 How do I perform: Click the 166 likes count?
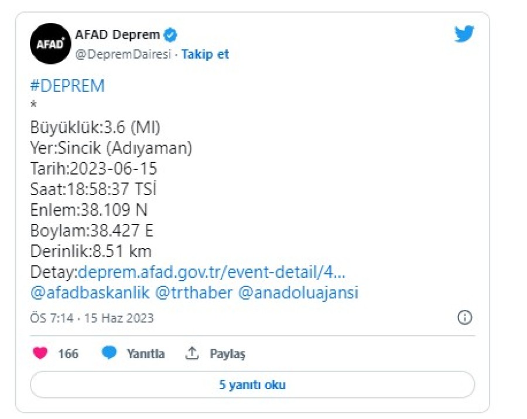(x=68, y=354)
